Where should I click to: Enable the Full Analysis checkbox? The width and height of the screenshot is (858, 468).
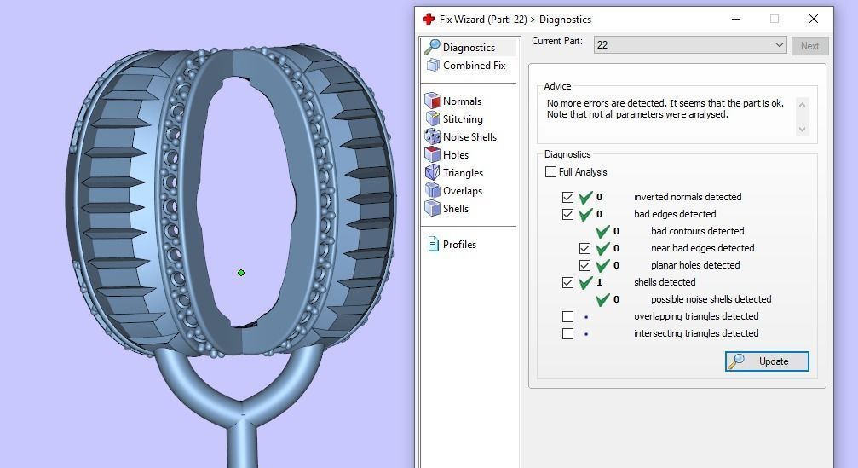pos(550,172)
